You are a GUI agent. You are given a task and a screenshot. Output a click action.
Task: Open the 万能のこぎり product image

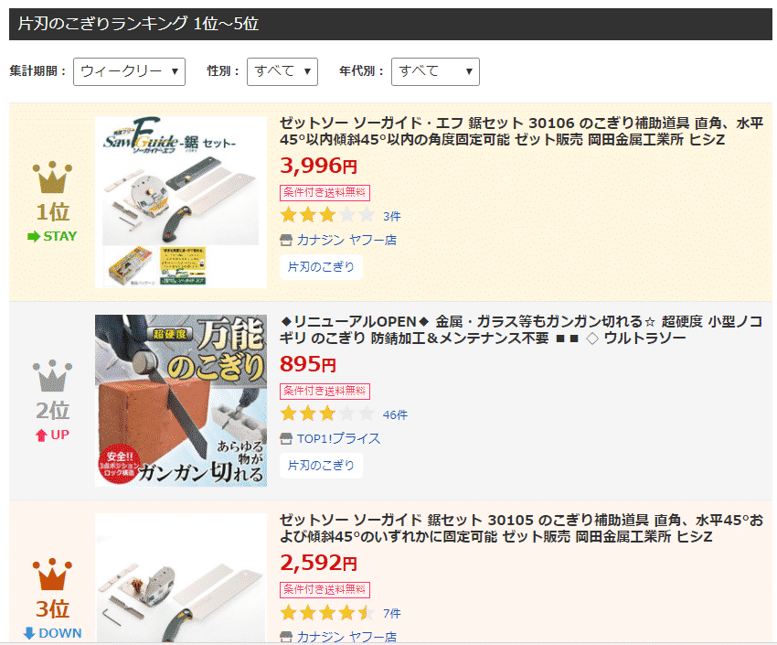click(181, 401)
